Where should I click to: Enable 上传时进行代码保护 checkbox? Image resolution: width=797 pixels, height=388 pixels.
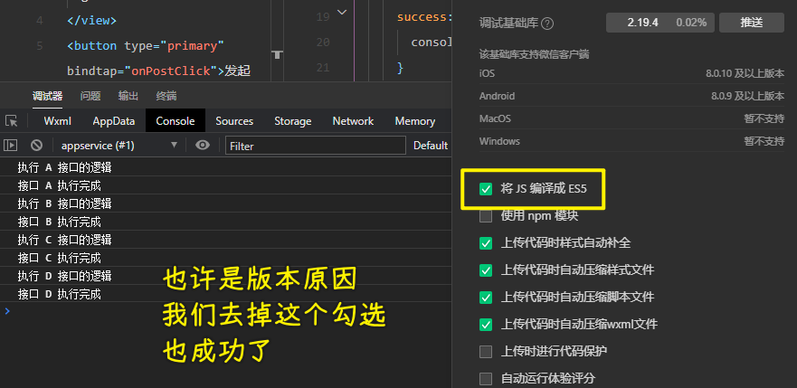486,351
